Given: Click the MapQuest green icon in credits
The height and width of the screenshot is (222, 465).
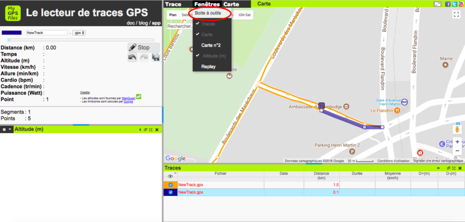Looking at the screenshot, I should (139, 97).
